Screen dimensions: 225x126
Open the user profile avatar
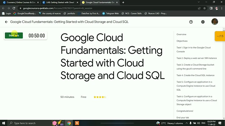point(215,22)
